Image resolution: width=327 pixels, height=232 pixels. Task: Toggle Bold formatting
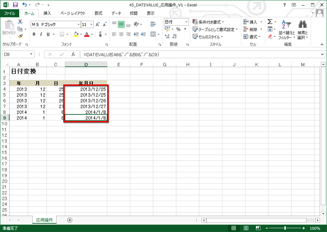coord(34,34)
